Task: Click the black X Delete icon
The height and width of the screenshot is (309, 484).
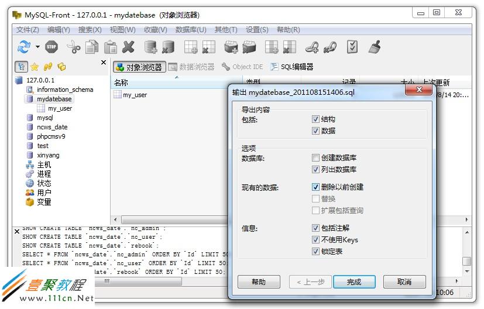Action: 128,47
